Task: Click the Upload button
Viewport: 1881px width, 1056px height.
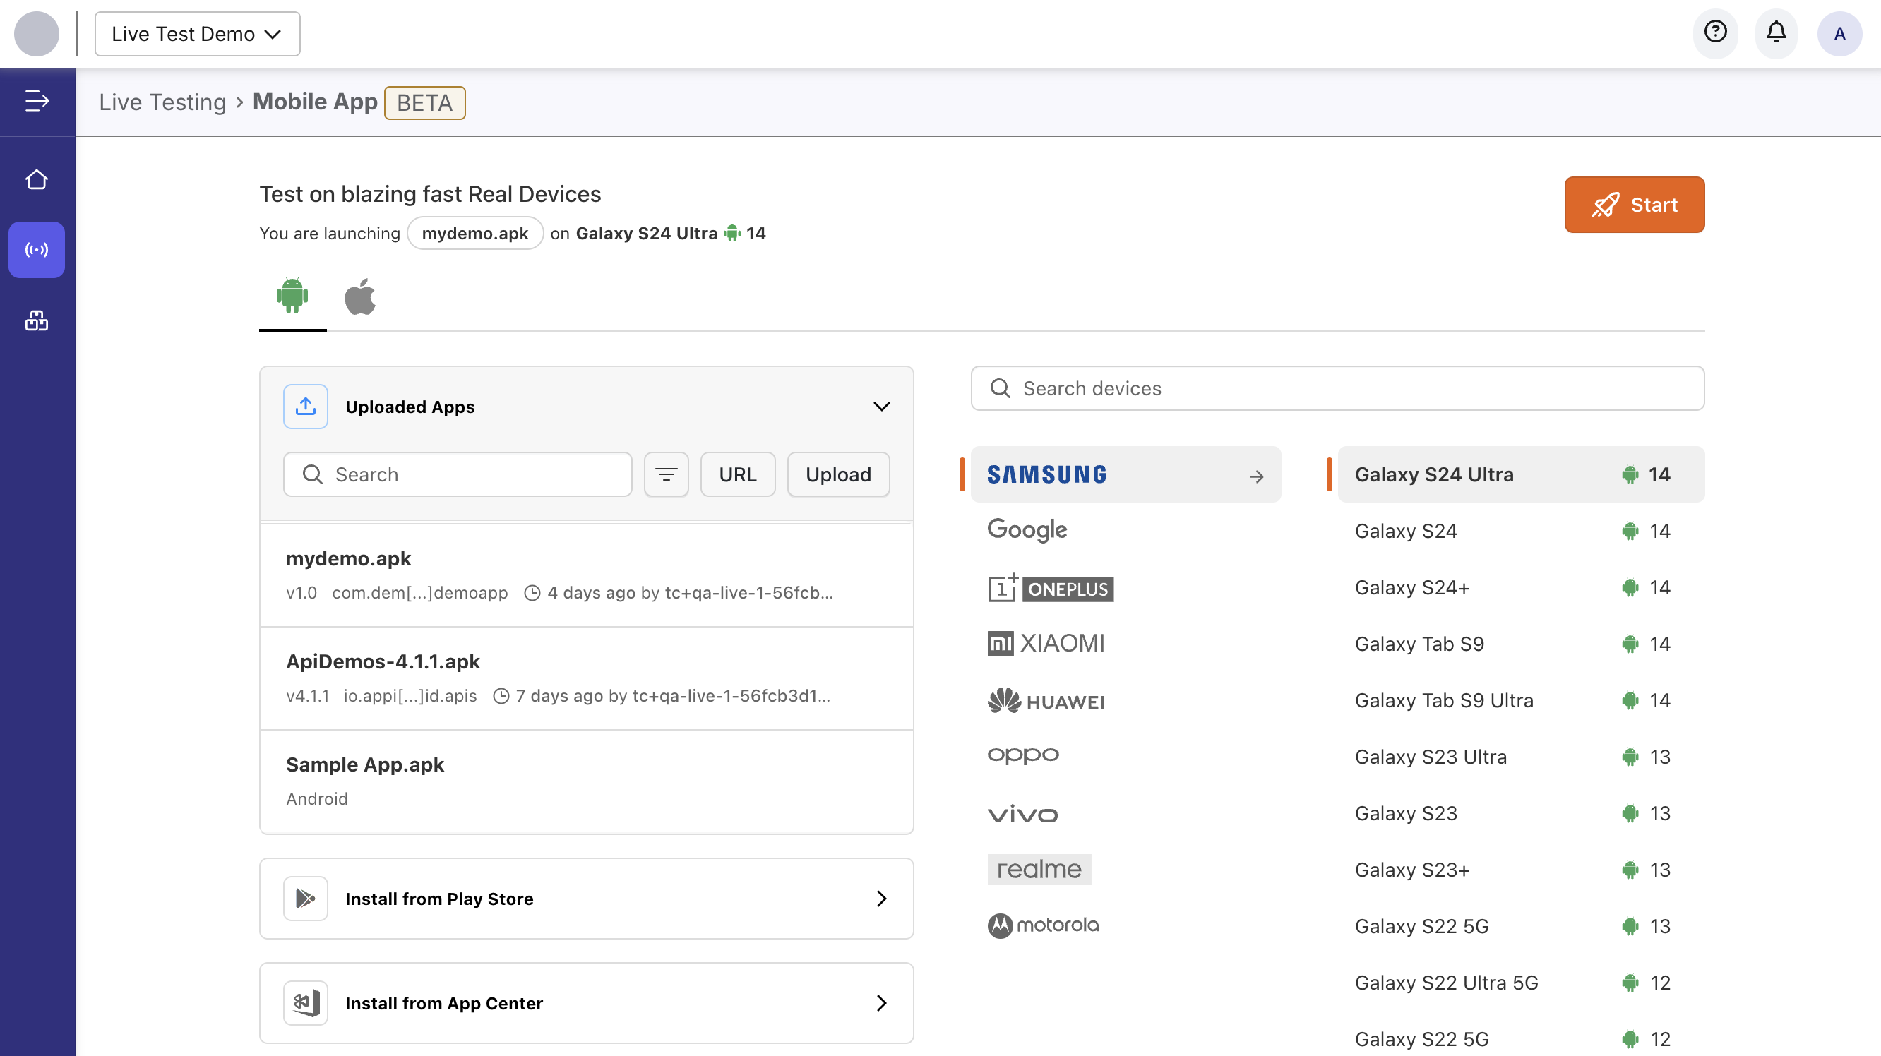Action: pos(838,474)
